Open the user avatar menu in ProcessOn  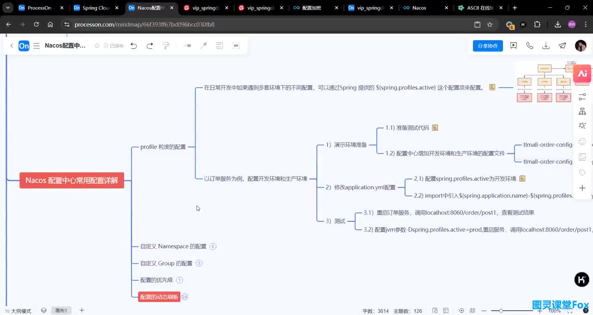coord(580,45)
